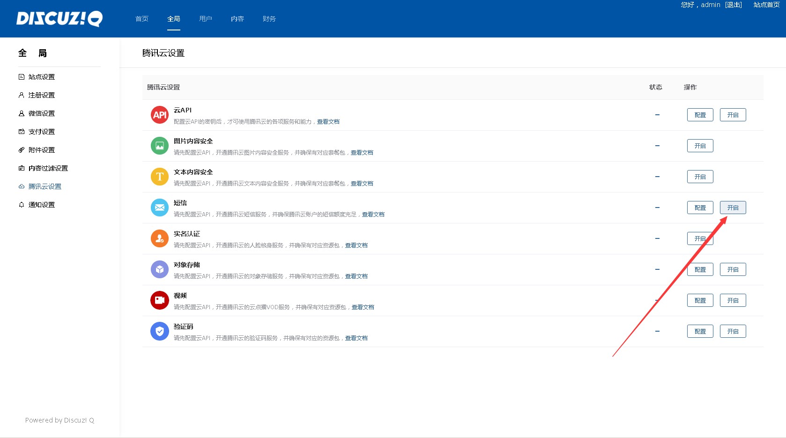
Task: Click 配置 button for 验证码
Action: pos(700,331)
